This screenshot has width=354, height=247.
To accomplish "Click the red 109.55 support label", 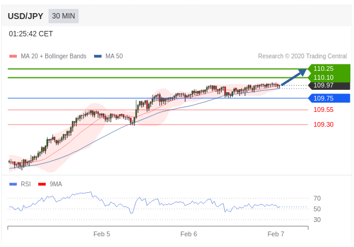I will click(x=324, y=110).
